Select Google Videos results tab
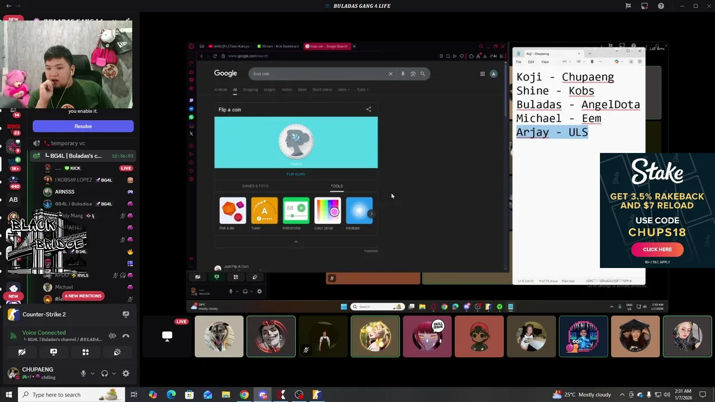This screenshot has height=402, width=715. 287,89
